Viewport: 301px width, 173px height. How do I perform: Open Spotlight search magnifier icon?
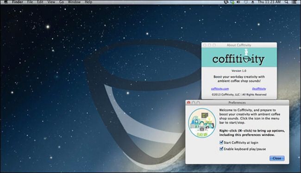(286, 2)
